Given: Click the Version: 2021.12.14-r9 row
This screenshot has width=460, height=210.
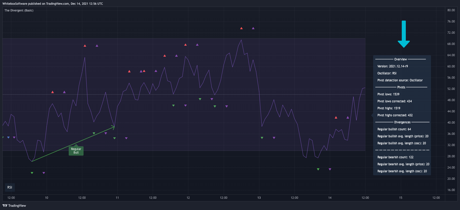Looking at the screenshot, I should coord(393,66).
